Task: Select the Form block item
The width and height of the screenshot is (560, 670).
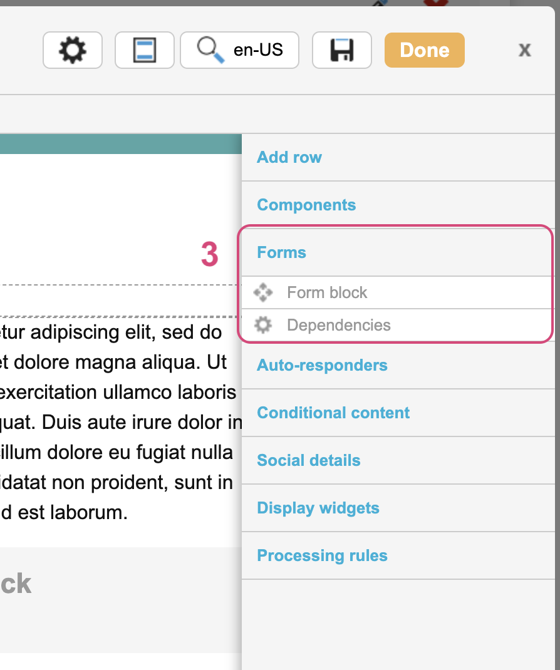Action: tap(327, 292)
